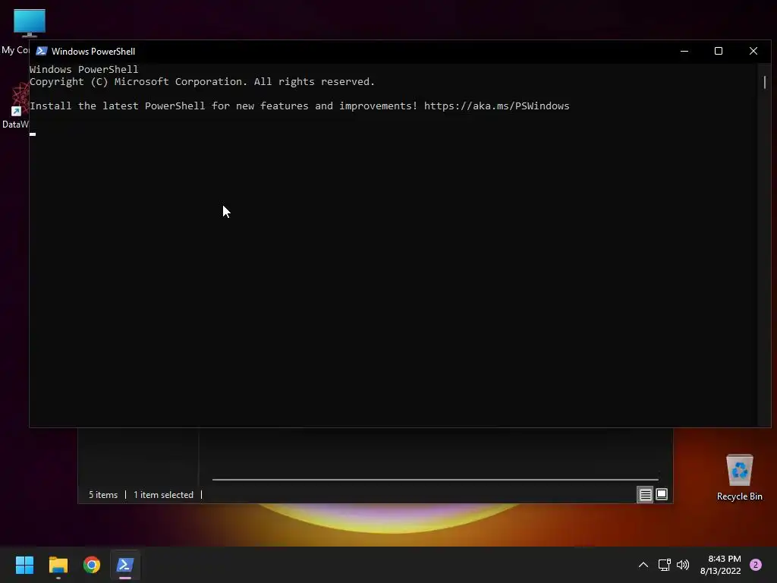
Task: Open the Windows Start menu
Action: coord(24,565)
